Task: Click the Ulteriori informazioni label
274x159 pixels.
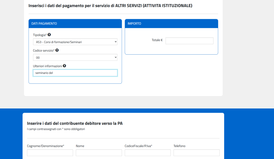Action: (47, 66)
